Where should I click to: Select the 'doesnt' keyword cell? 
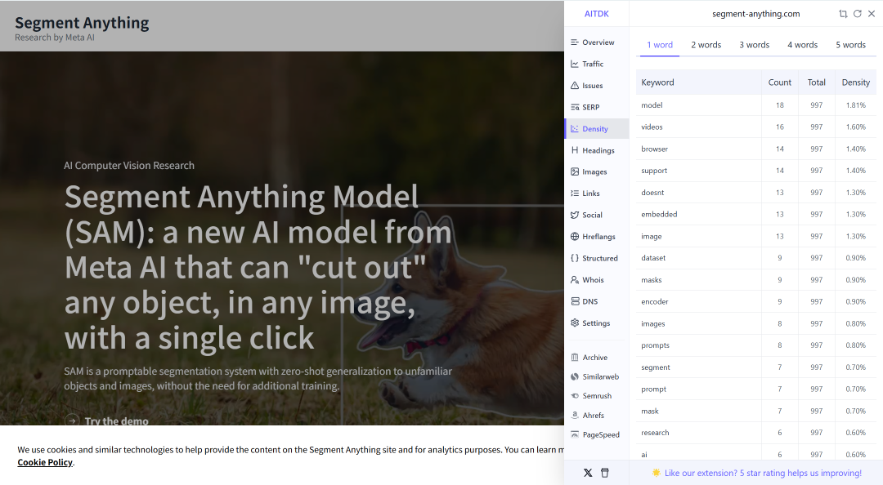click(x=699, y=193)
